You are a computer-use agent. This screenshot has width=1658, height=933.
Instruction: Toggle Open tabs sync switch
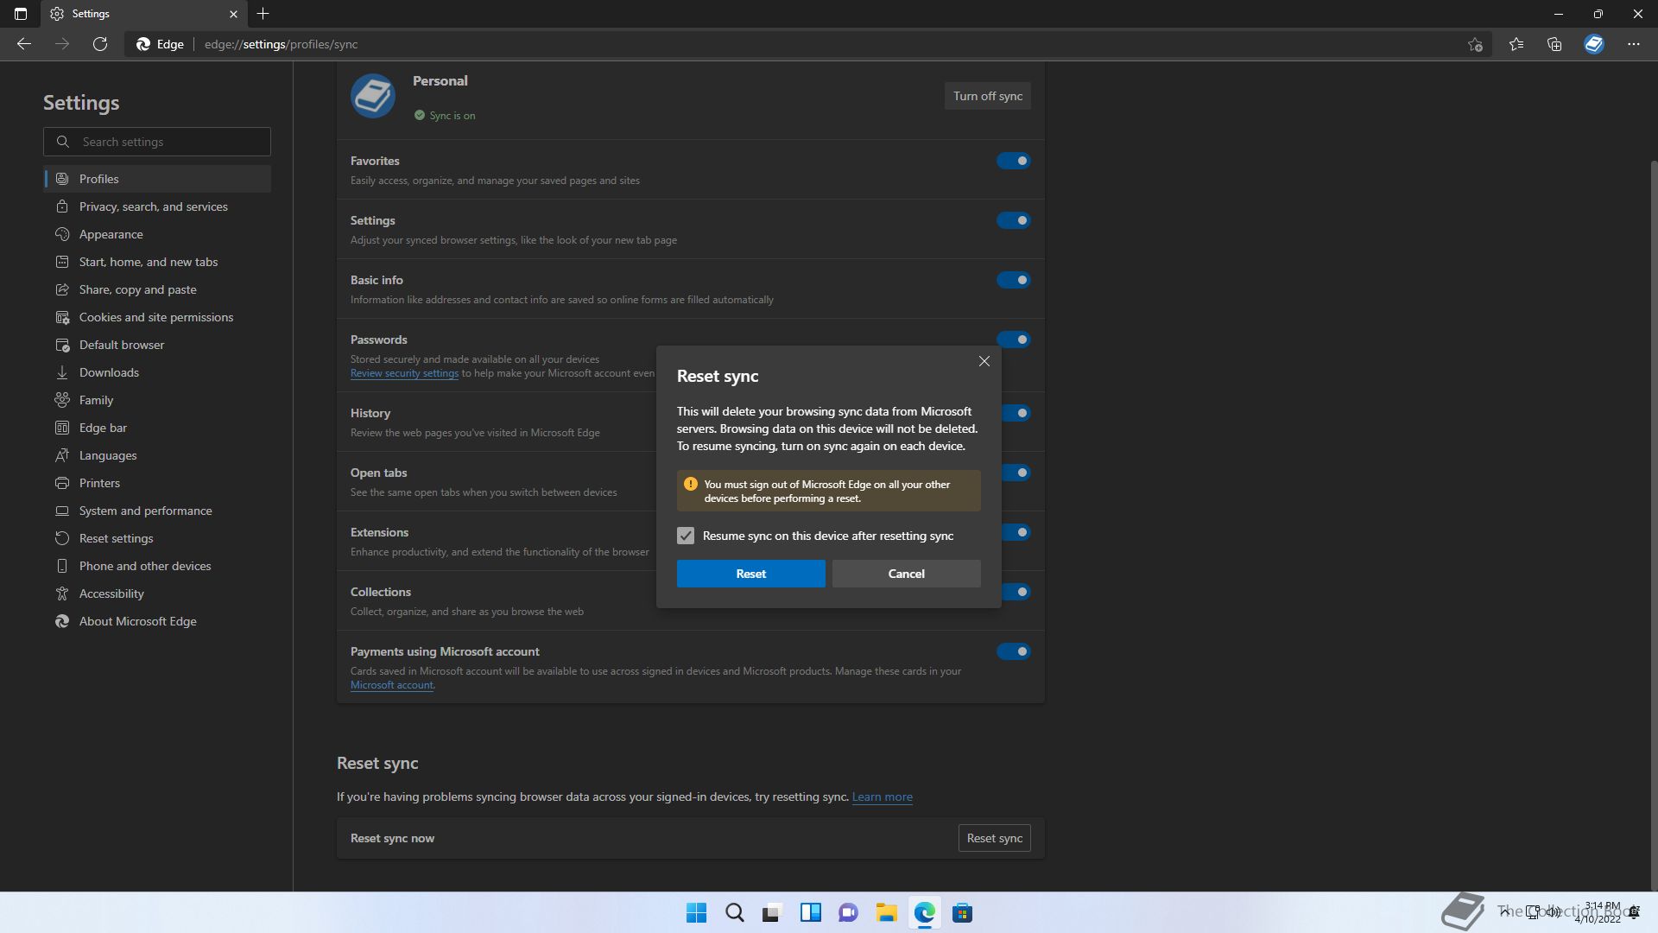point(1017,473)
